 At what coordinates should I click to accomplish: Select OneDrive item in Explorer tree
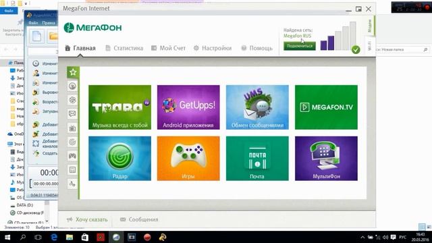point(16,134)
